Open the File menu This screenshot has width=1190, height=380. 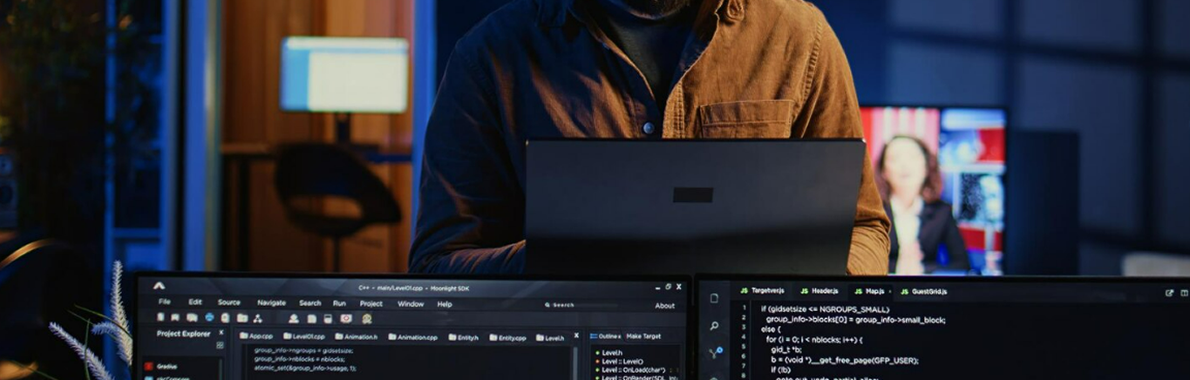165,302
